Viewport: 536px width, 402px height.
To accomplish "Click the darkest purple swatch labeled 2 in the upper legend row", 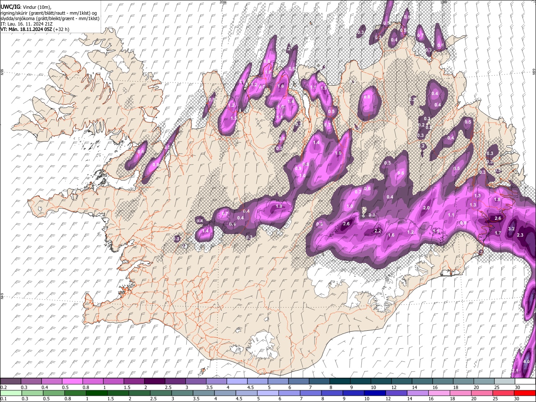I will coord(155,381).
